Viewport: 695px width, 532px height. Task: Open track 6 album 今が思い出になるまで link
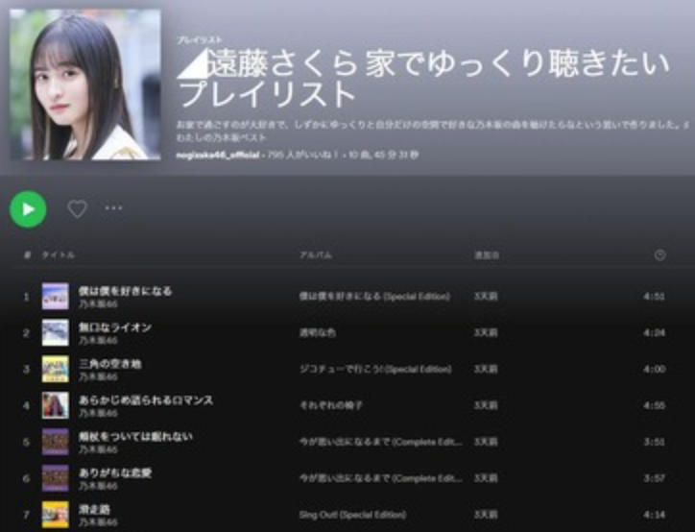click(381, 478)
